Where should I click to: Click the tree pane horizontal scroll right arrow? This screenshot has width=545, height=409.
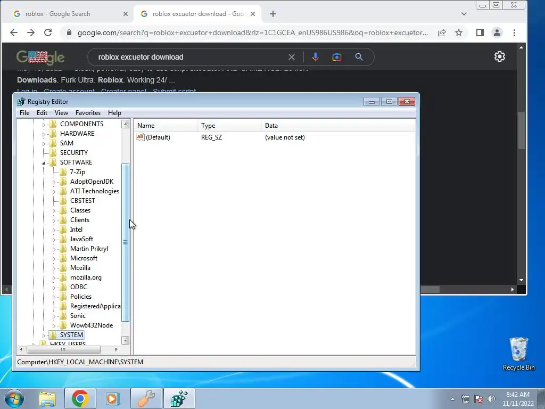[116, 349]
